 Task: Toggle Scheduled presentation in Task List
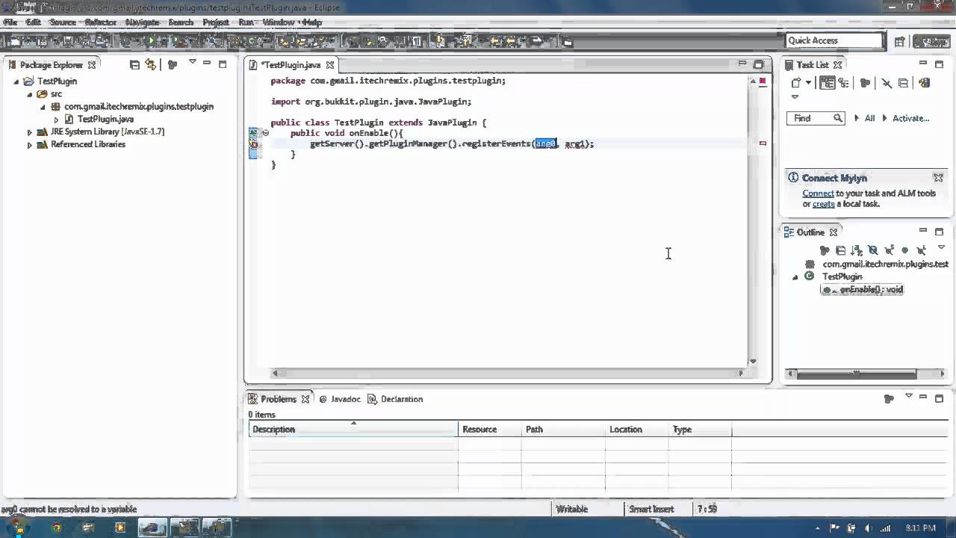click(x=843, y=83)
